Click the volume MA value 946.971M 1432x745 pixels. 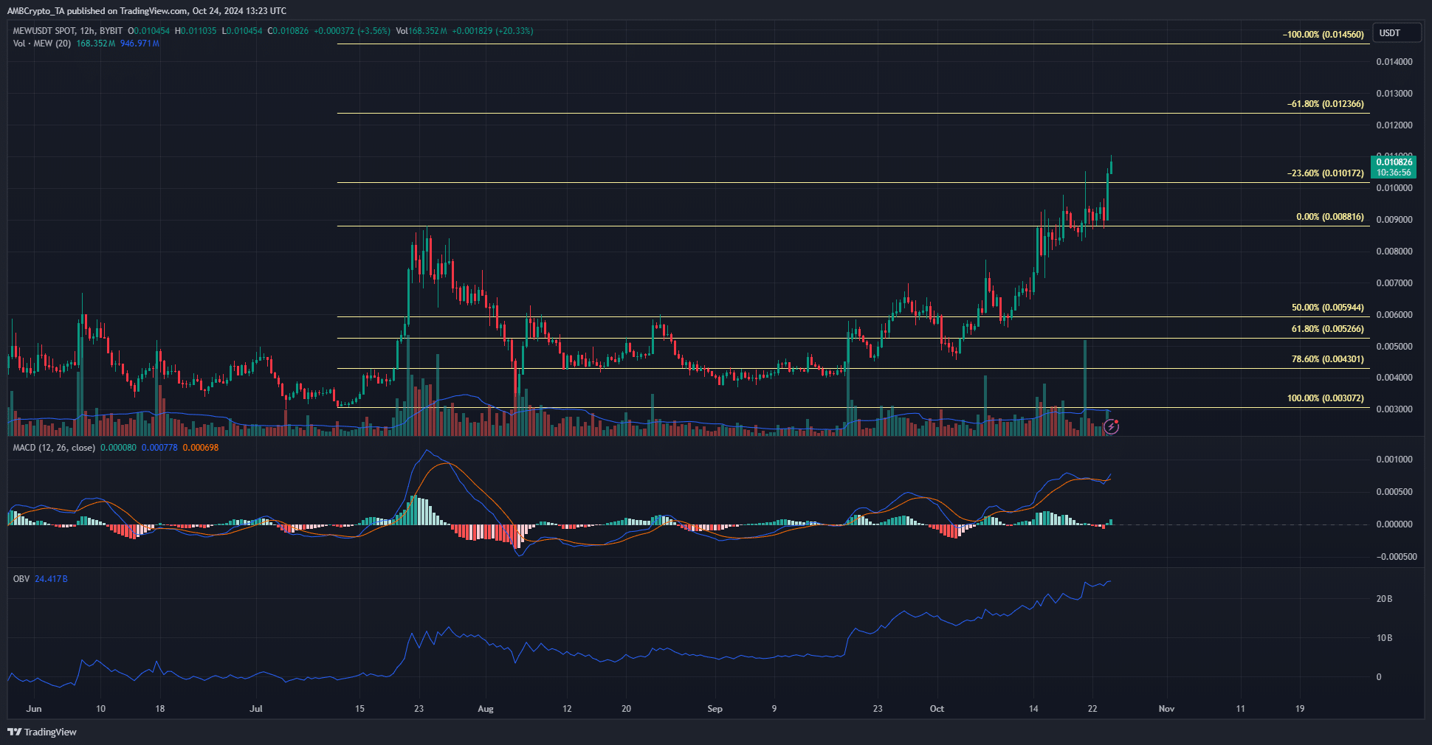(x=140, y=44)
